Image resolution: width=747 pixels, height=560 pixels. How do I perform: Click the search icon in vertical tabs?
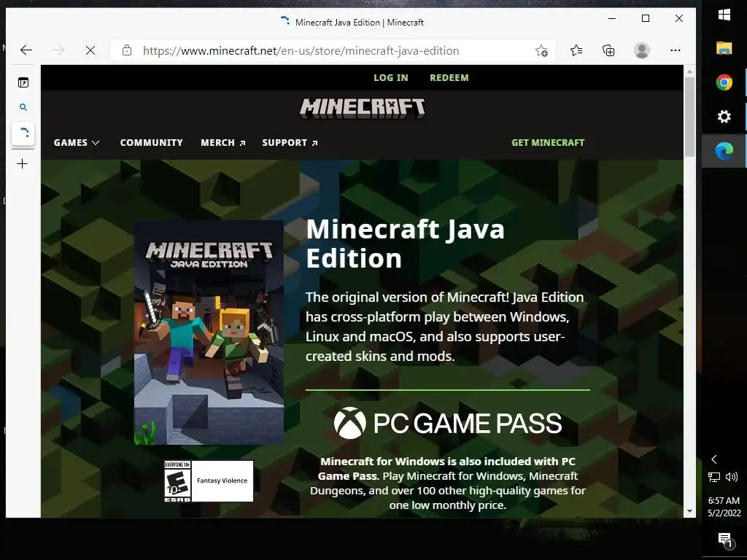23,107
